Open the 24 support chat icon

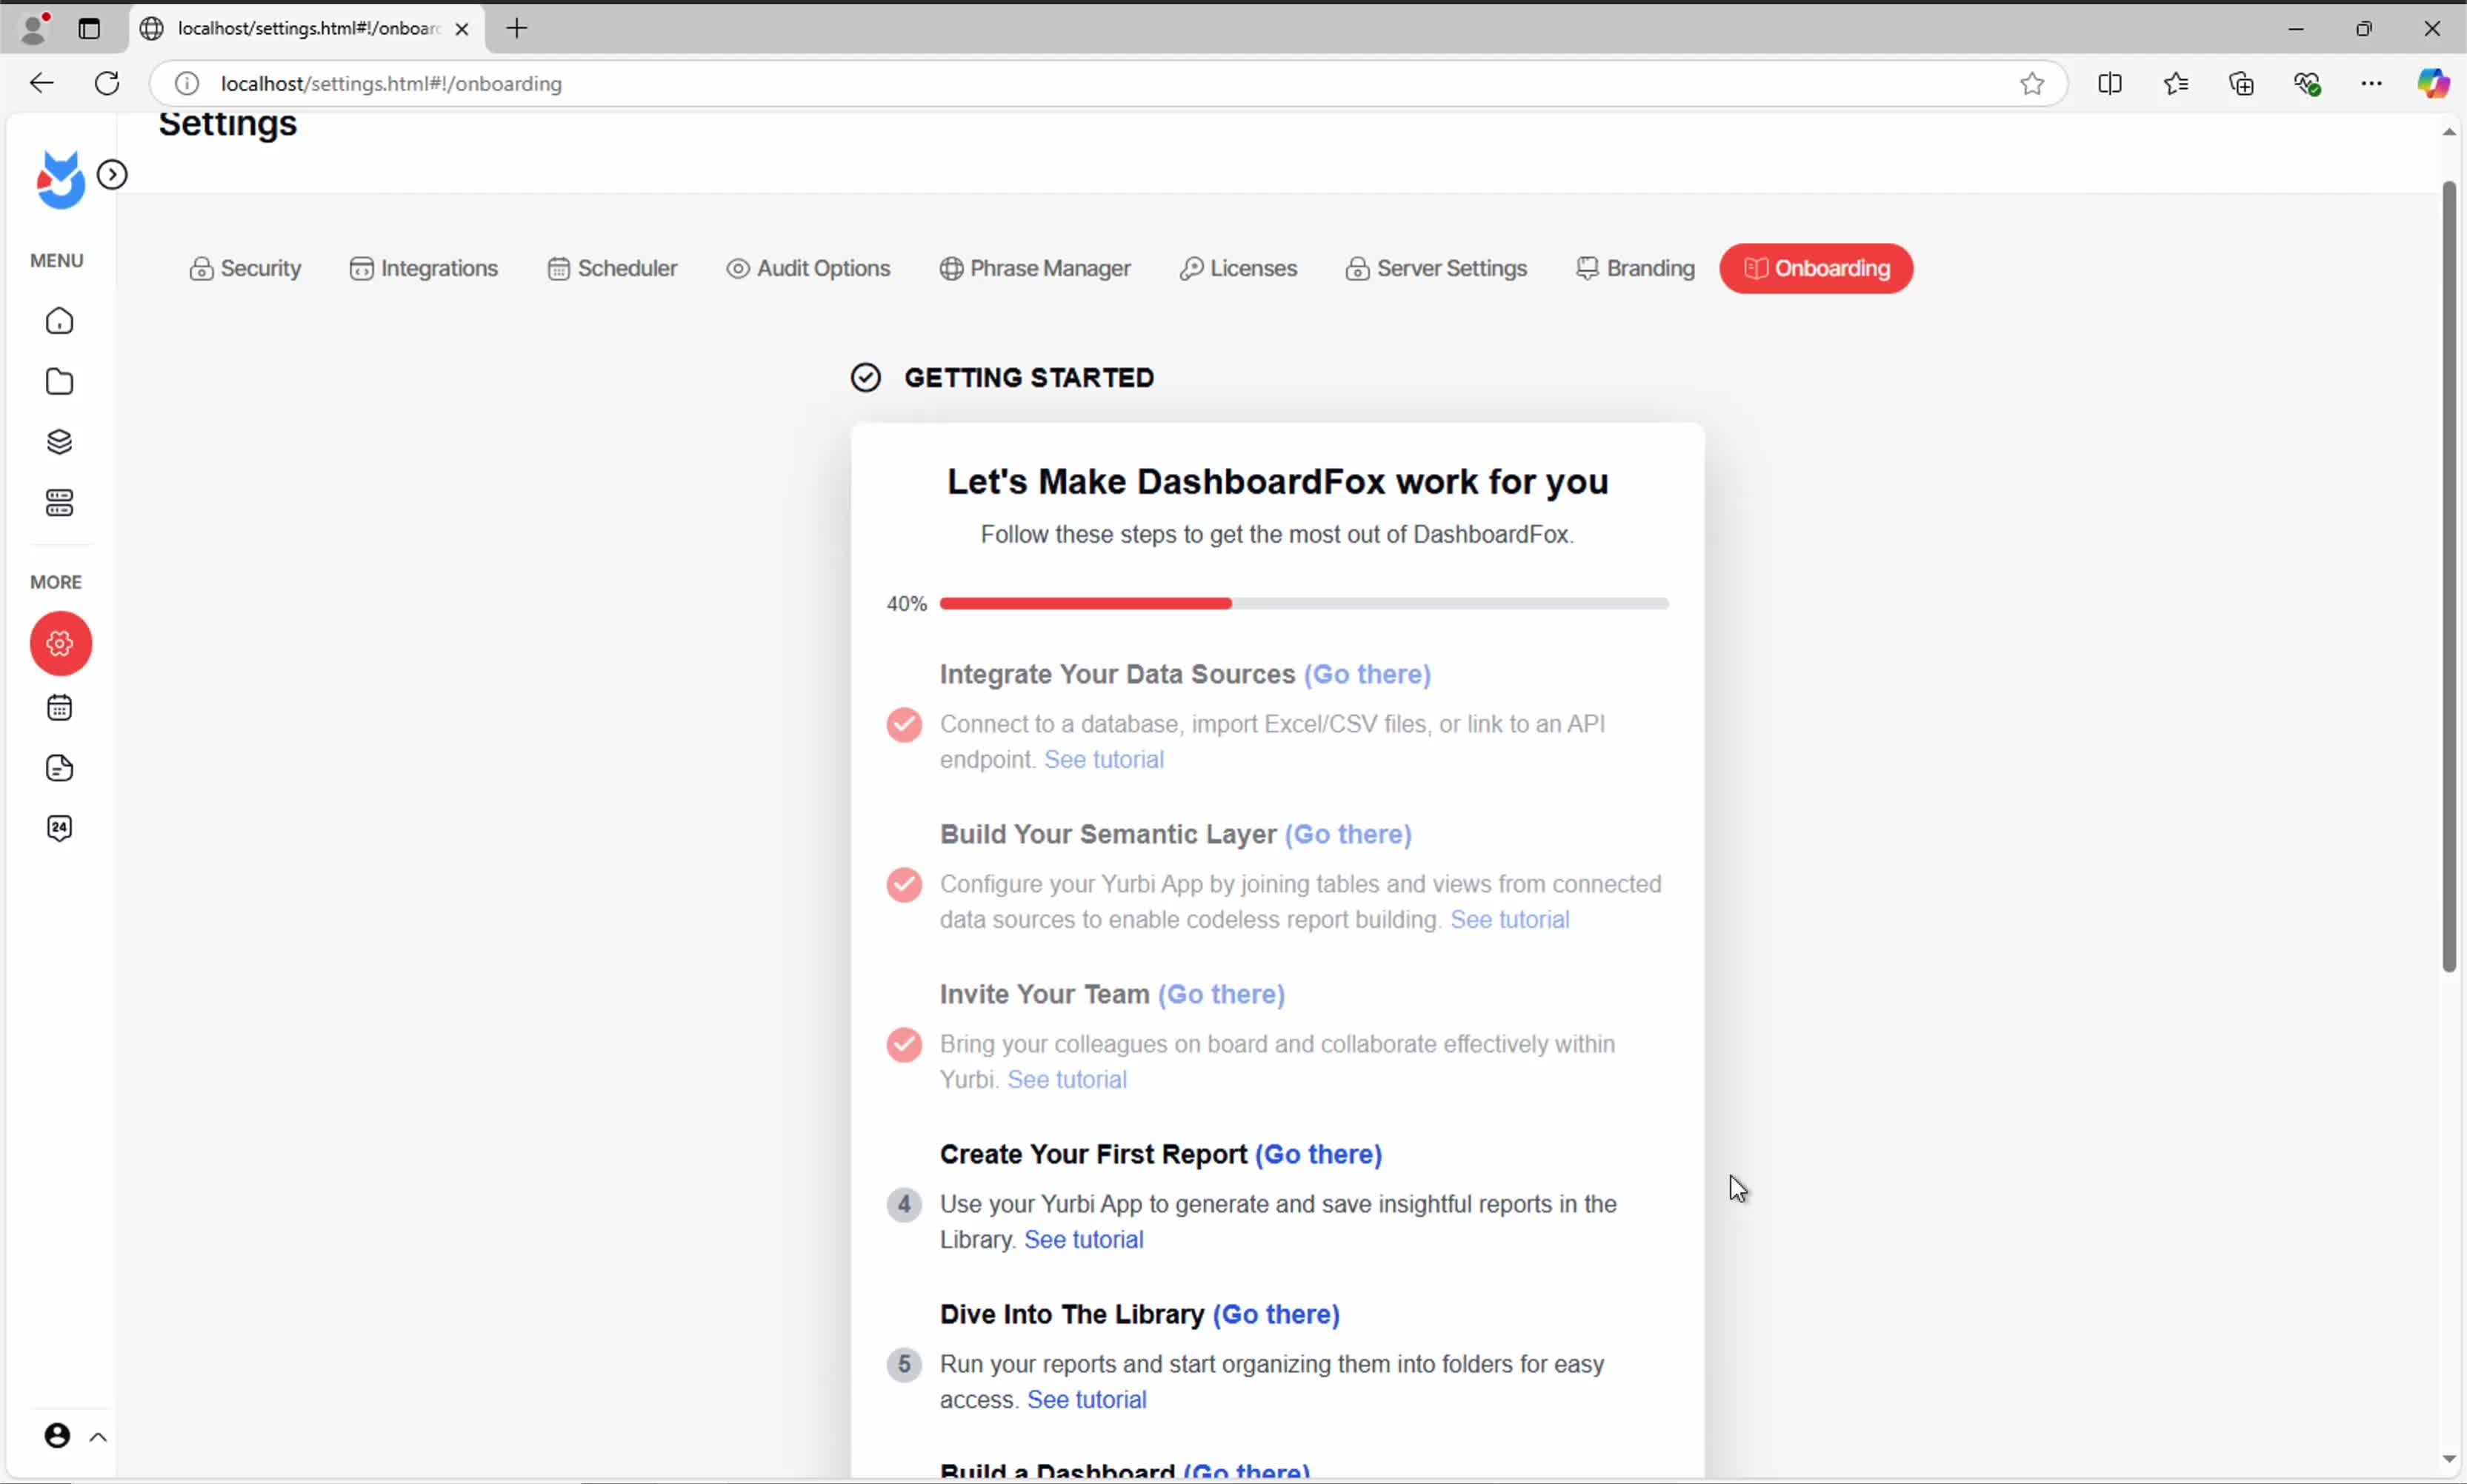[60, 828]
